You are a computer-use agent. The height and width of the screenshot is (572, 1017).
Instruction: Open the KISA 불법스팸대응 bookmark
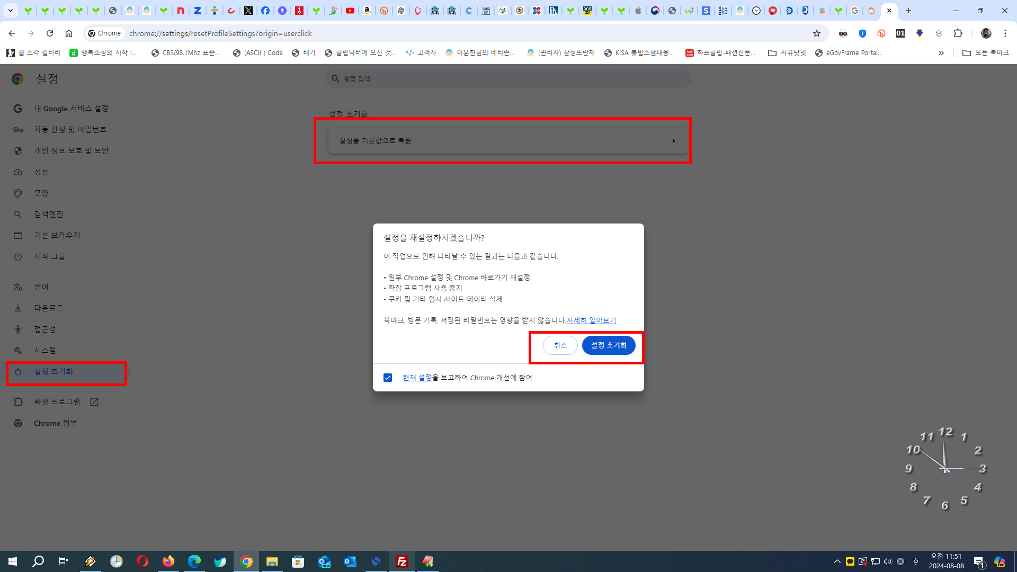pos(639,53)
